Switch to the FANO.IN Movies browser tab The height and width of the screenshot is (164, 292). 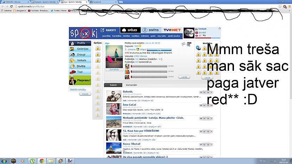pos(15,2)
